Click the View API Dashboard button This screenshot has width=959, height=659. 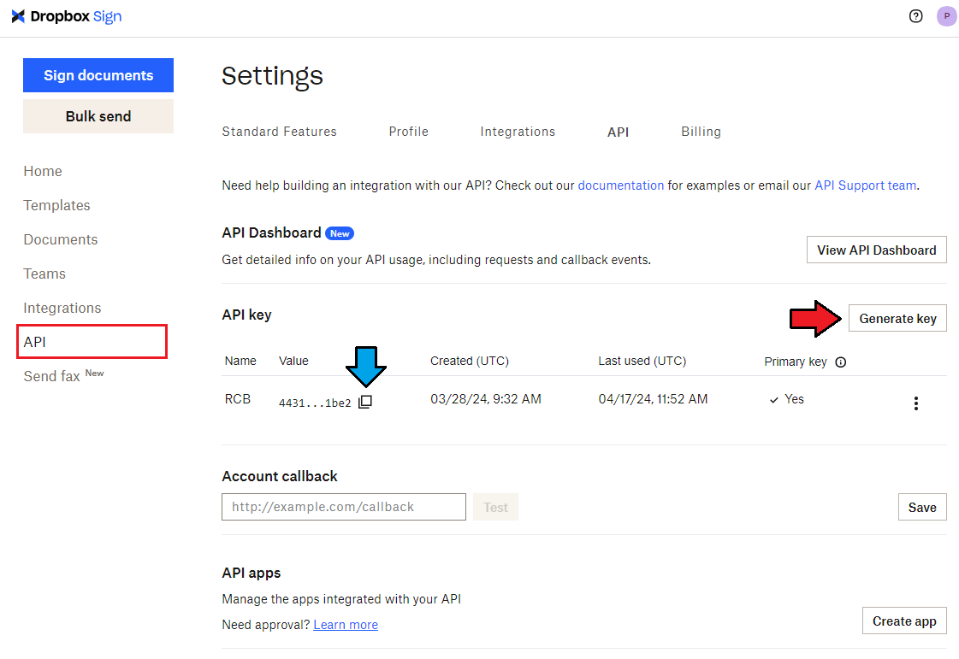(x=876, y=250)
